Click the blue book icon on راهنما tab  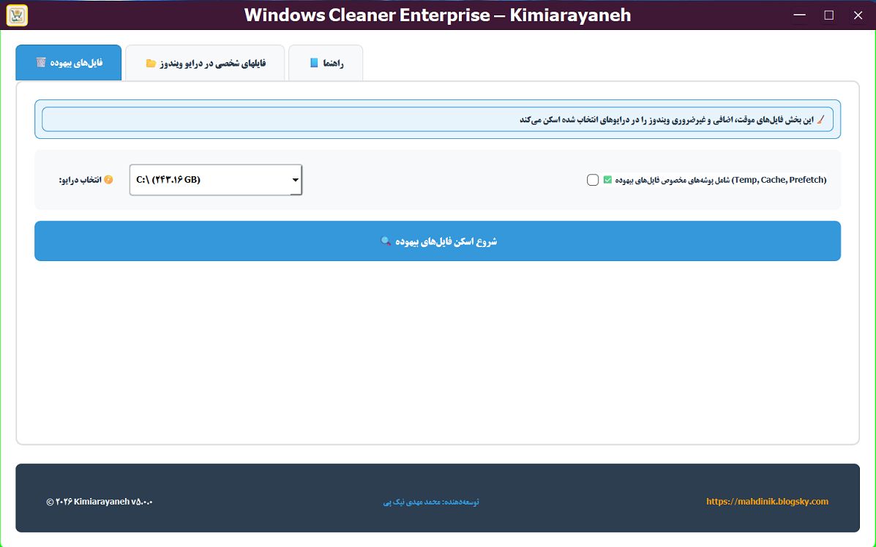point(314,62)
